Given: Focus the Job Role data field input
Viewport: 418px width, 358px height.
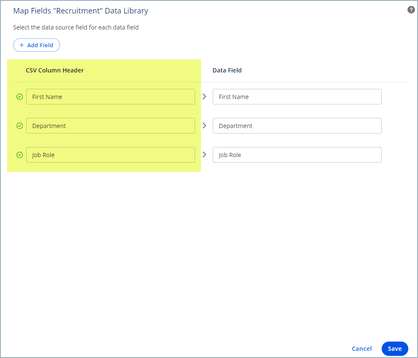Looking at the screenshot, I should coord(297,155).
